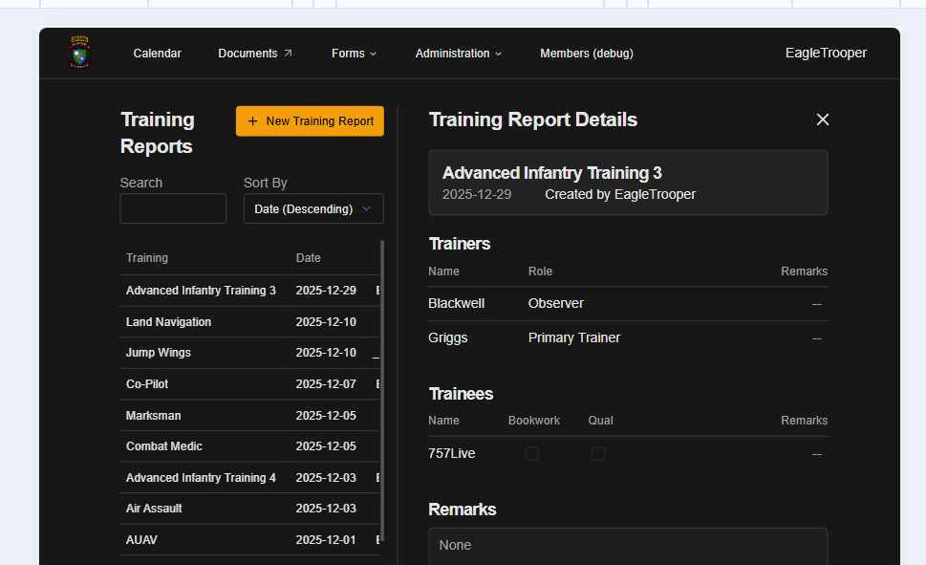This screenshot has width=926, height=565.
Task: Create a New Training Report
Action: (x=310, y=121)
